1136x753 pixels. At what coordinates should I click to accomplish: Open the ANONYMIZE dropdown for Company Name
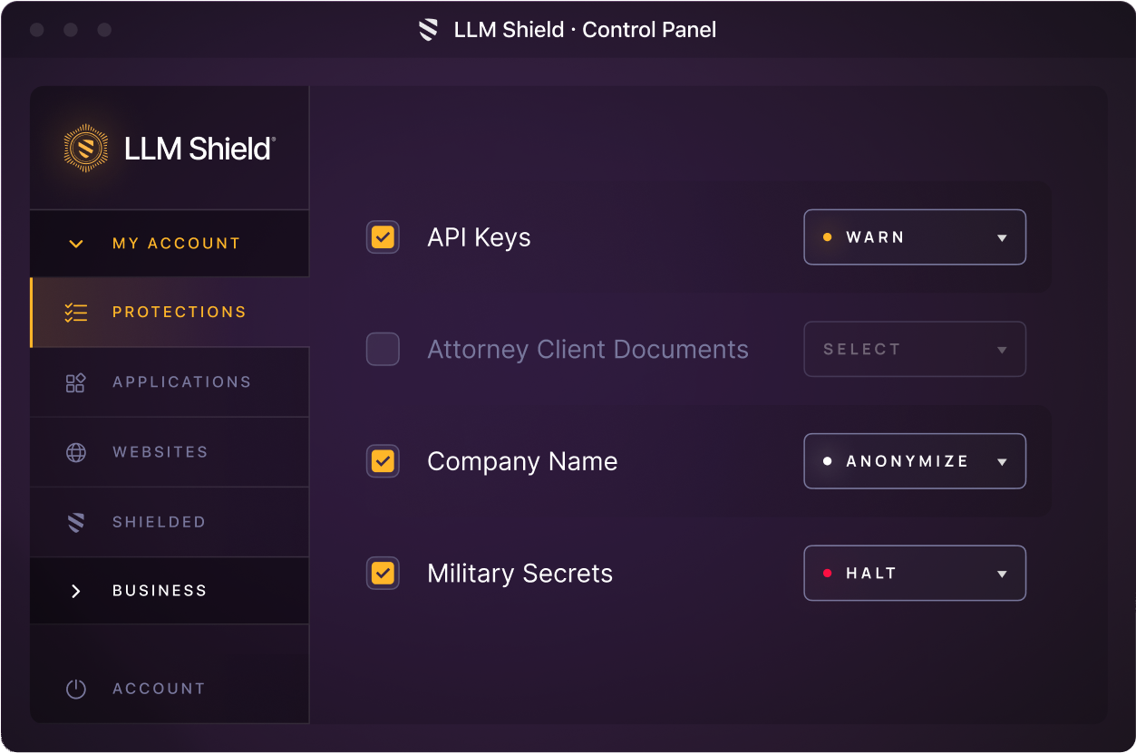[914, 461]
